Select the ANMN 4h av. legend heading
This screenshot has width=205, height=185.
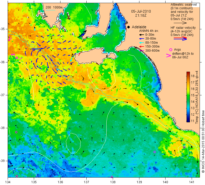click(x=149, y=31)
